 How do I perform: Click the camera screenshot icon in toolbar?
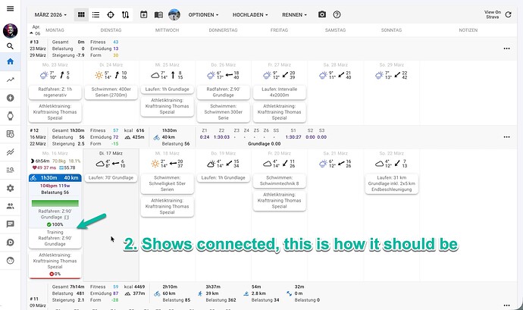point(322,14)
